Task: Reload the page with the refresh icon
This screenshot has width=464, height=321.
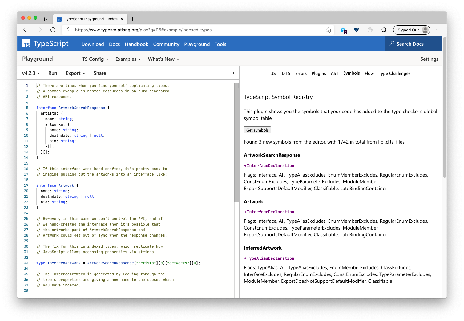Action: tap(53, 30)
